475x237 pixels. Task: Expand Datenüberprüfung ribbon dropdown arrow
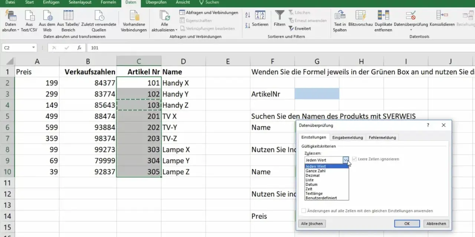click(411, 30)
